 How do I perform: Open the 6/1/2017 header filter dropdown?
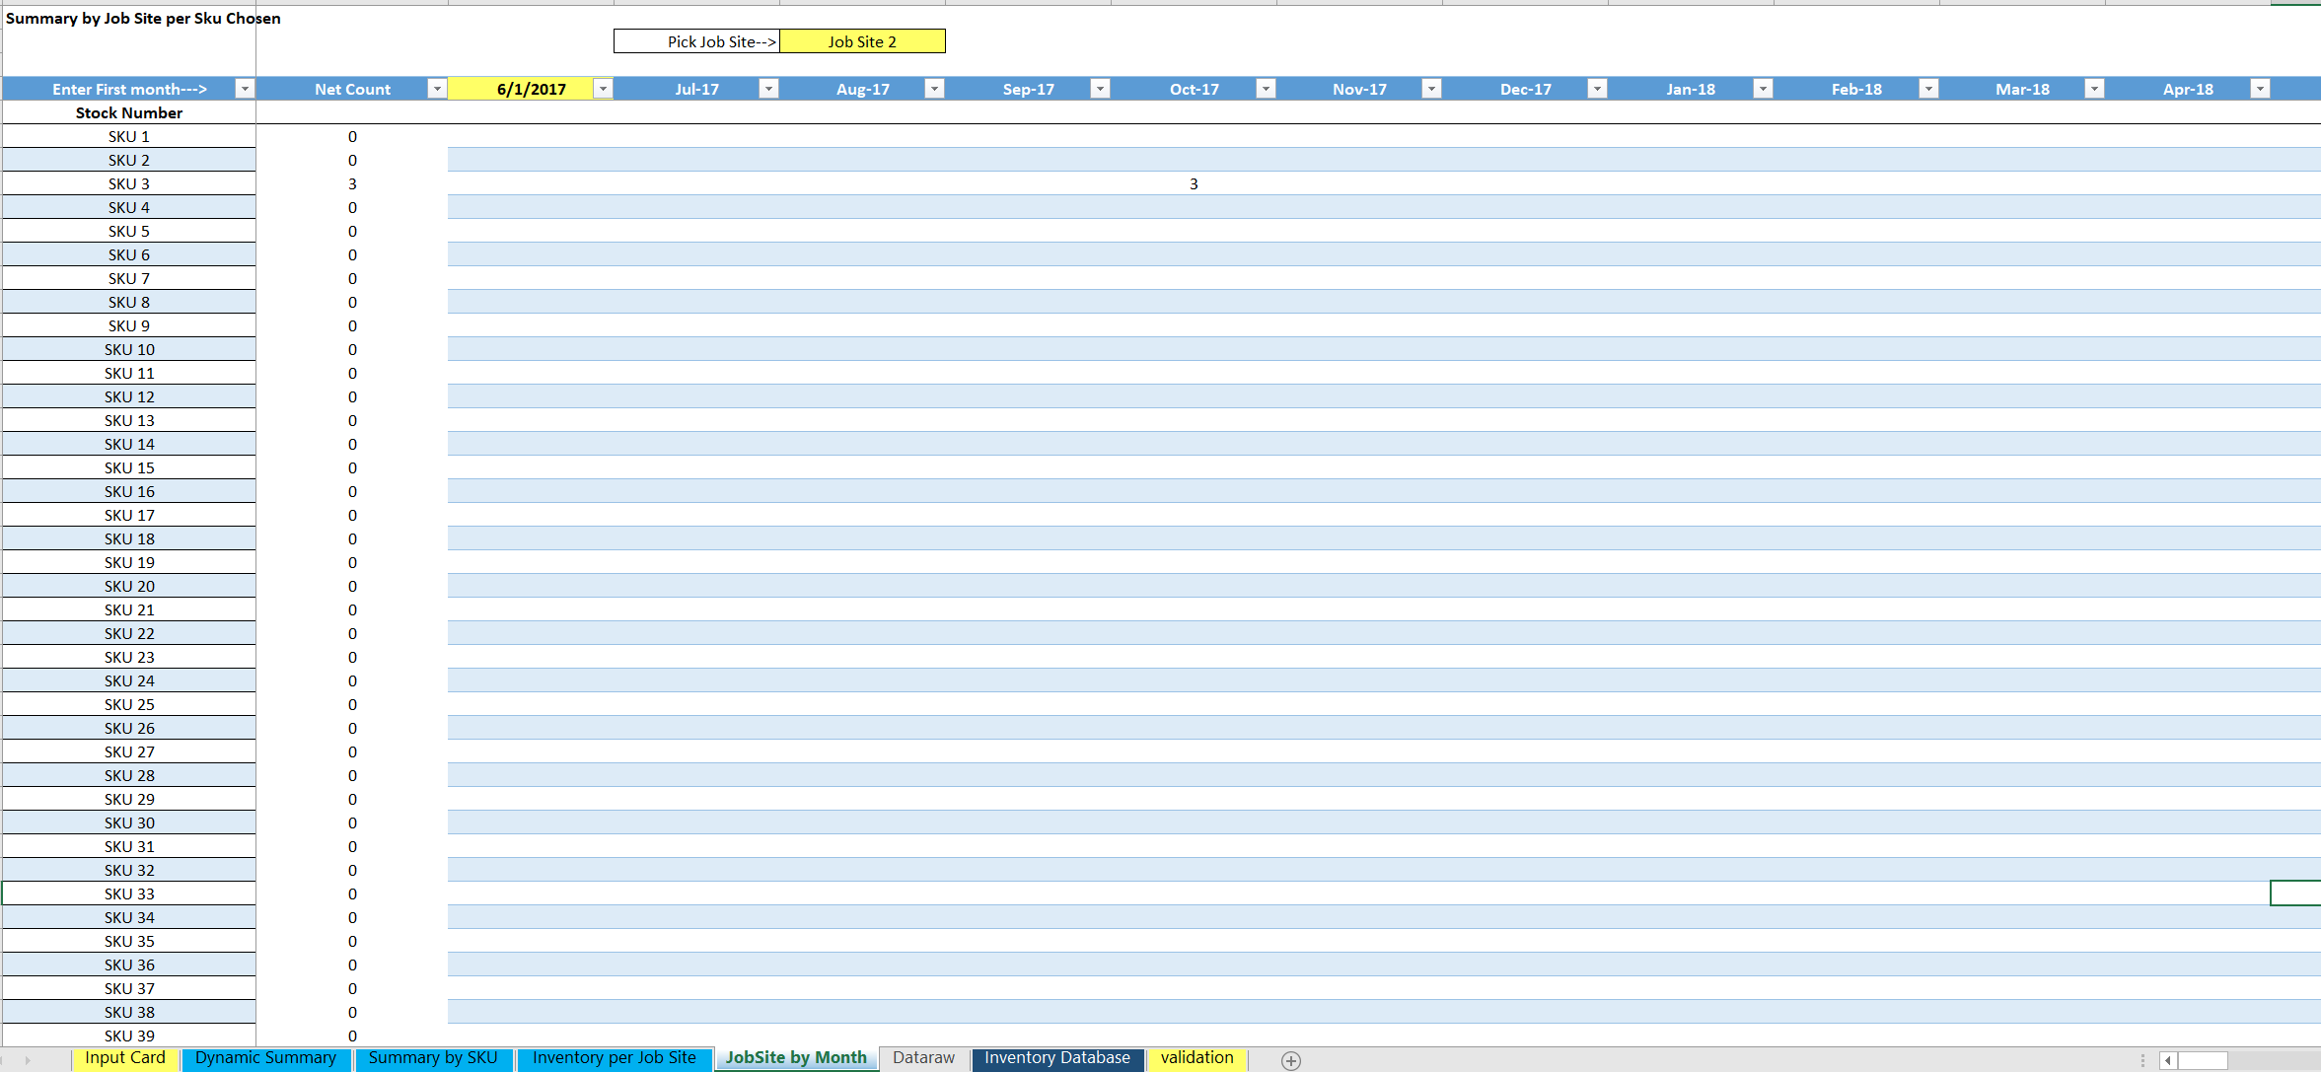(x=602, y=88)
